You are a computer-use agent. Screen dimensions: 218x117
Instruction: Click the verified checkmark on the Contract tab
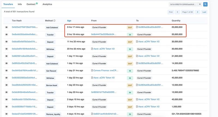37,4
